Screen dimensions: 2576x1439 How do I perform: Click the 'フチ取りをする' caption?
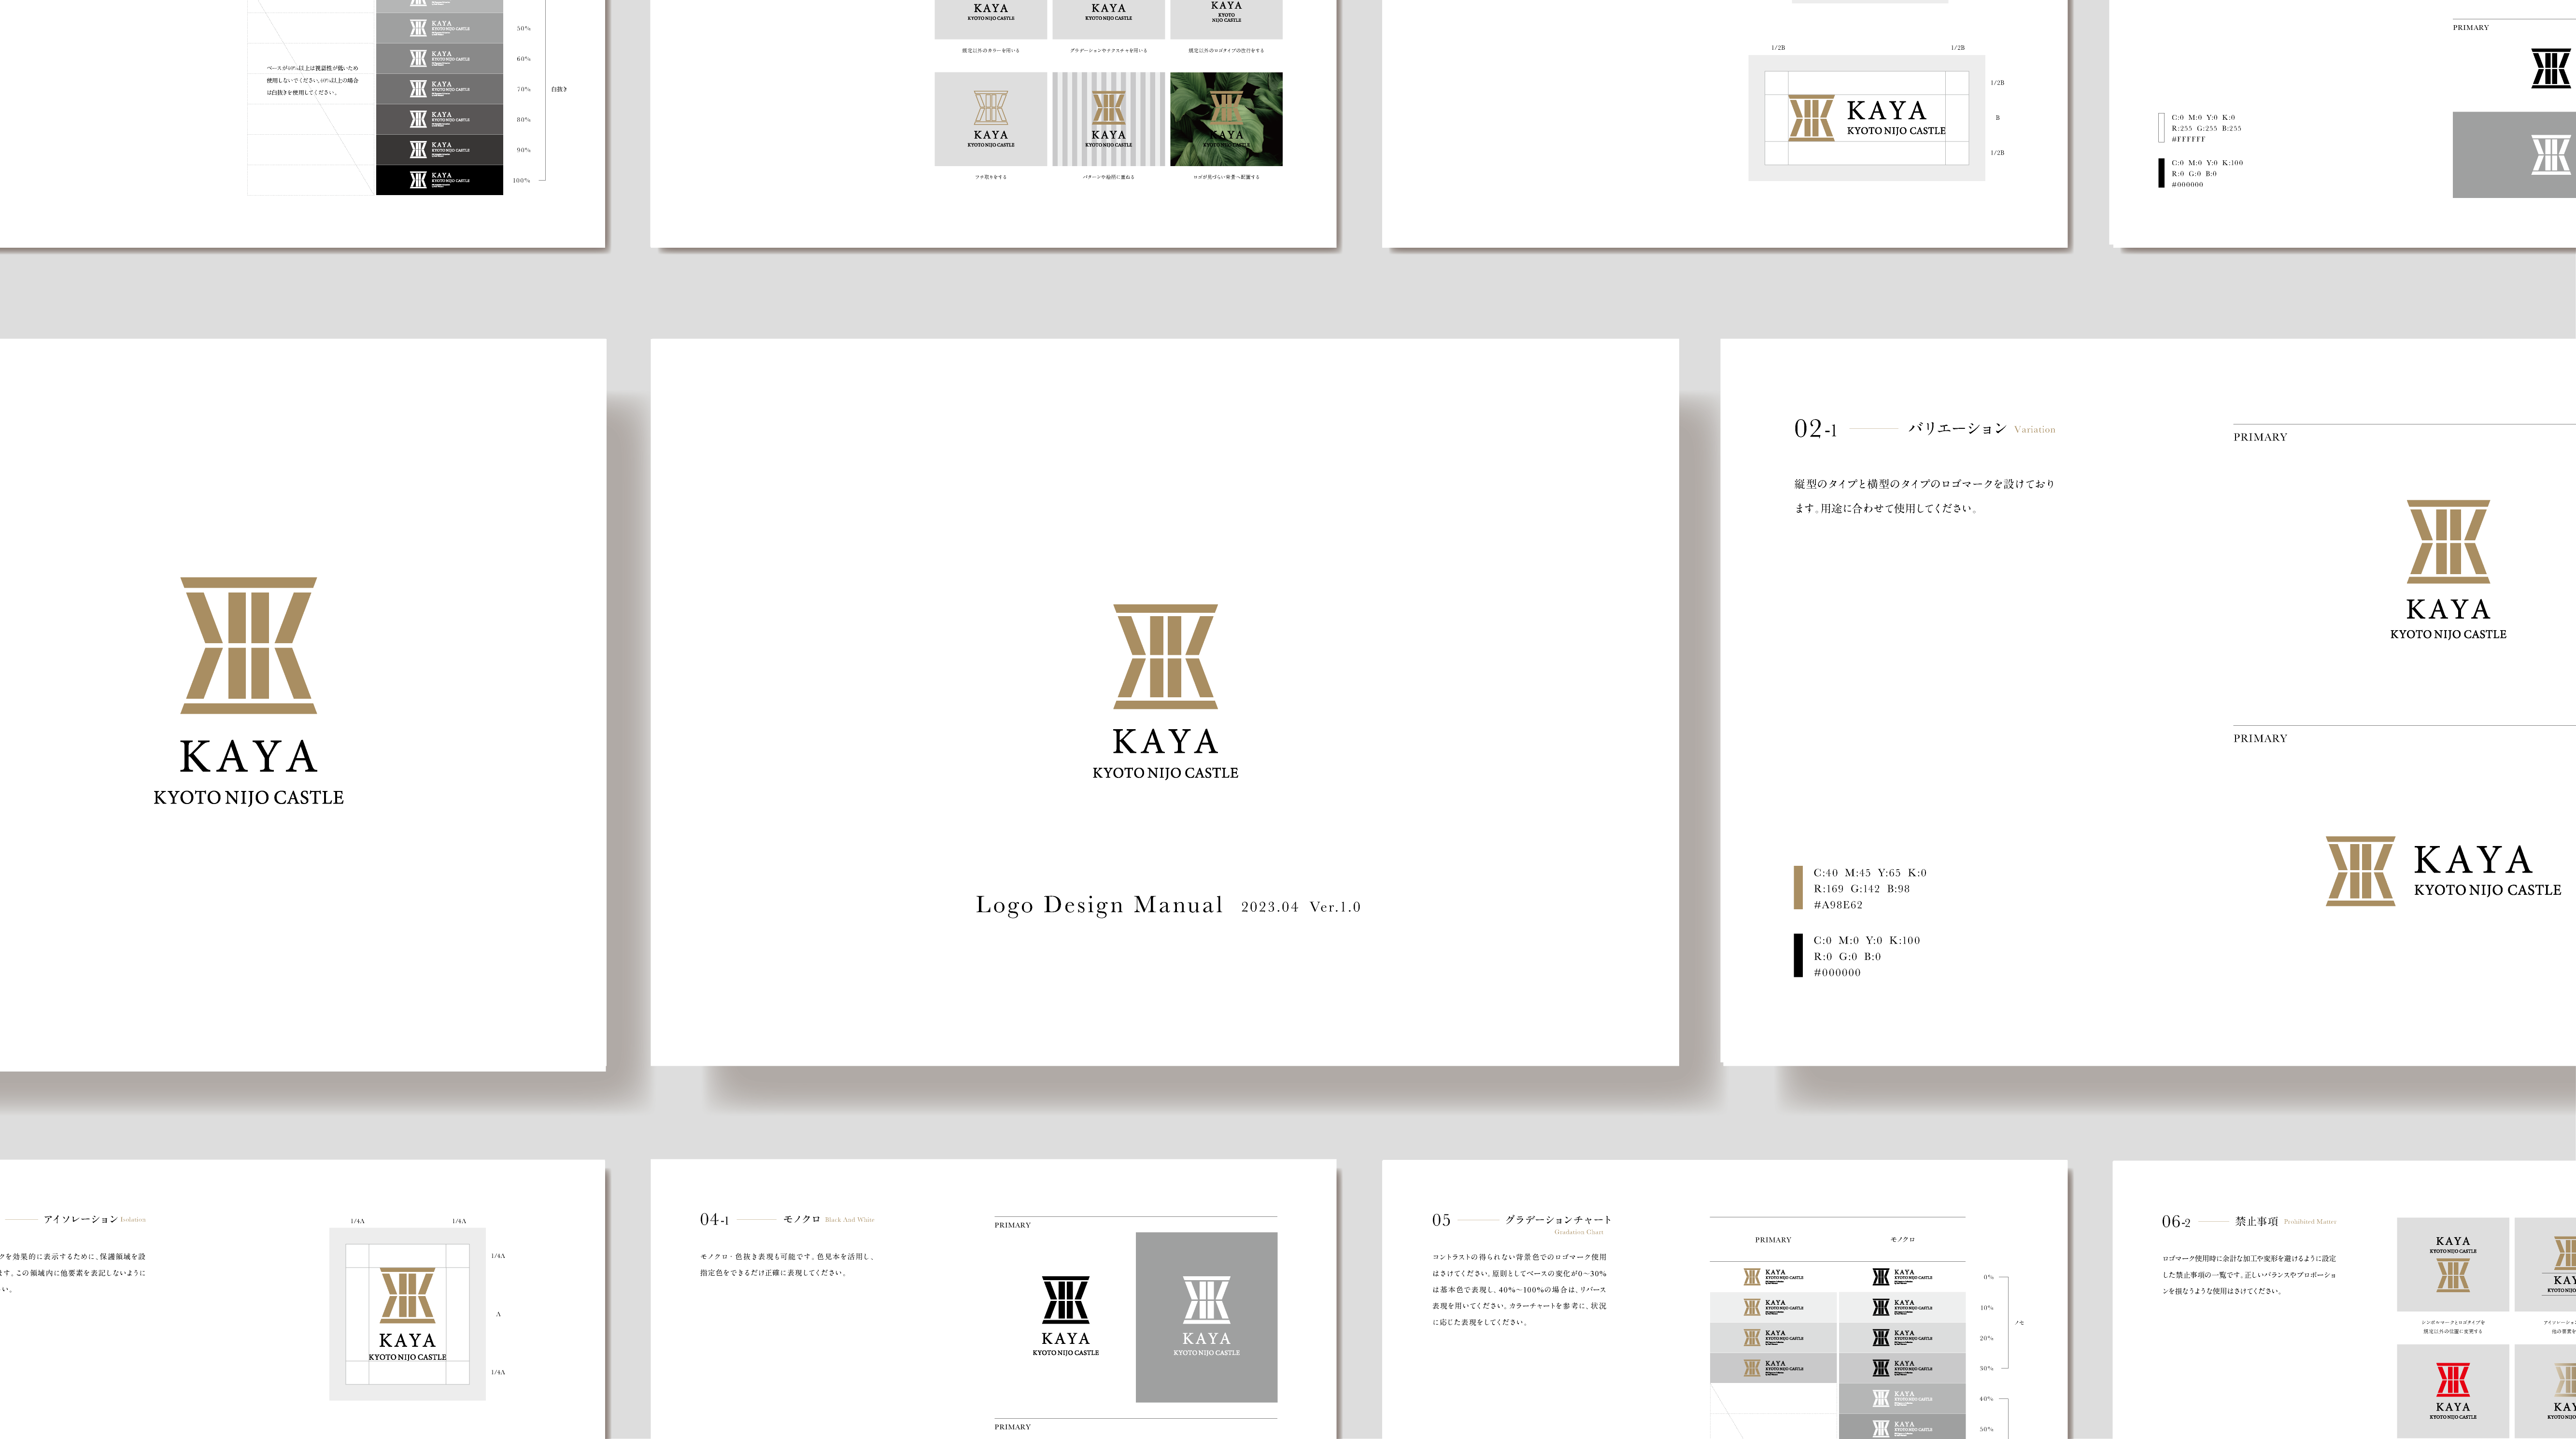point(991,177)
